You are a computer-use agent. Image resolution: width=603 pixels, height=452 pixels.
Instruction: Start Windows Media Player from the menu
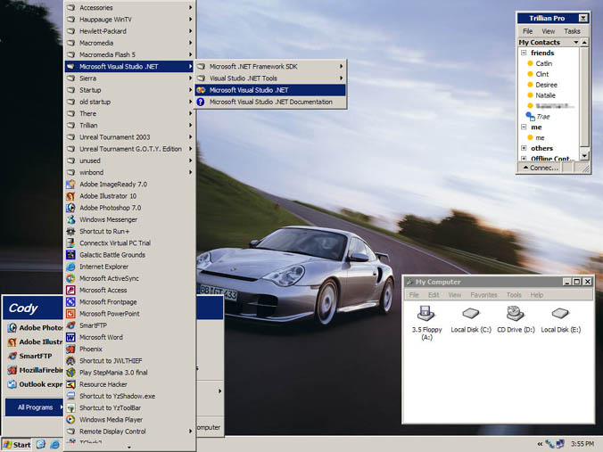(x=110, y=419)
